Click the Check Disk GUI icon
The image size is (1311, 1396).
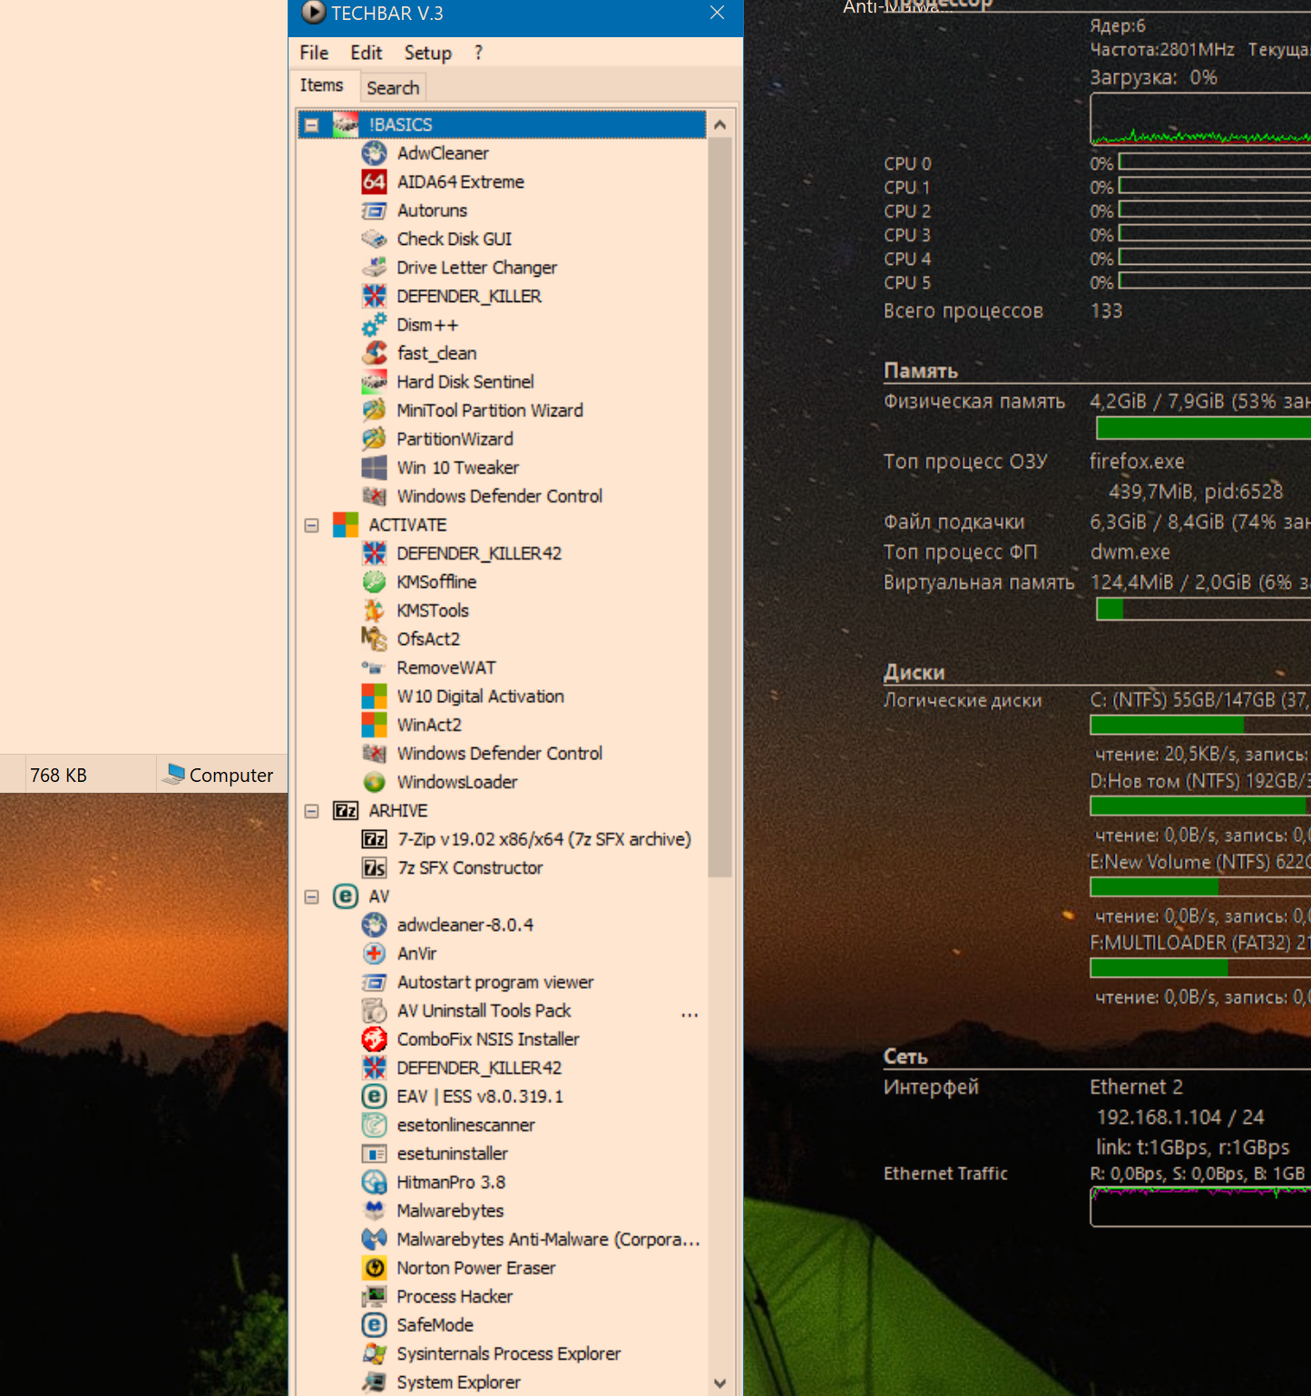[374, 239]
